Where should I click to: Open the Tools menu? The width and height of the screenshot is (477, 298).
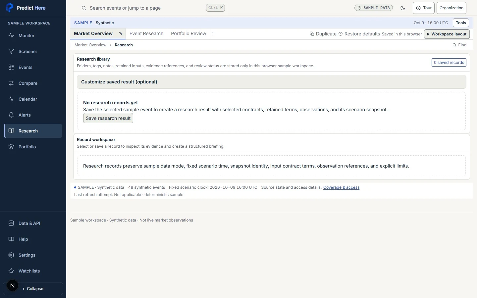click(x=461, y=23)
